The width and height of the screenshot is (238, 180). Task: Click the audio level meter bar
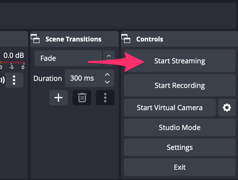12,62
